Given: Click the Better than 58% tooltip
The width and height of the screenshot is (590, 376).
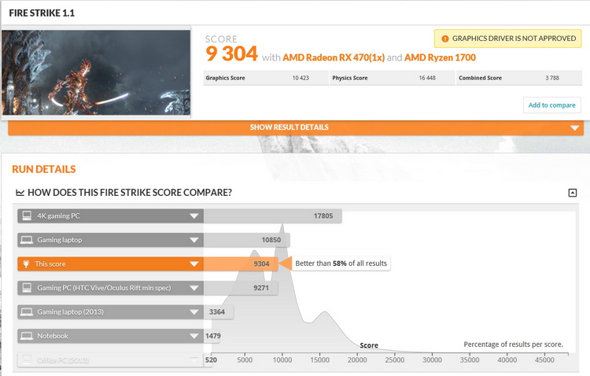Looking at the screenshot, I should tap(341, 264).
